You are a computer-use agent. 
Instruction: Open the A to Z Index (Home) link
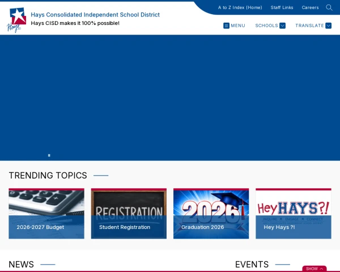tap(240, 7)
